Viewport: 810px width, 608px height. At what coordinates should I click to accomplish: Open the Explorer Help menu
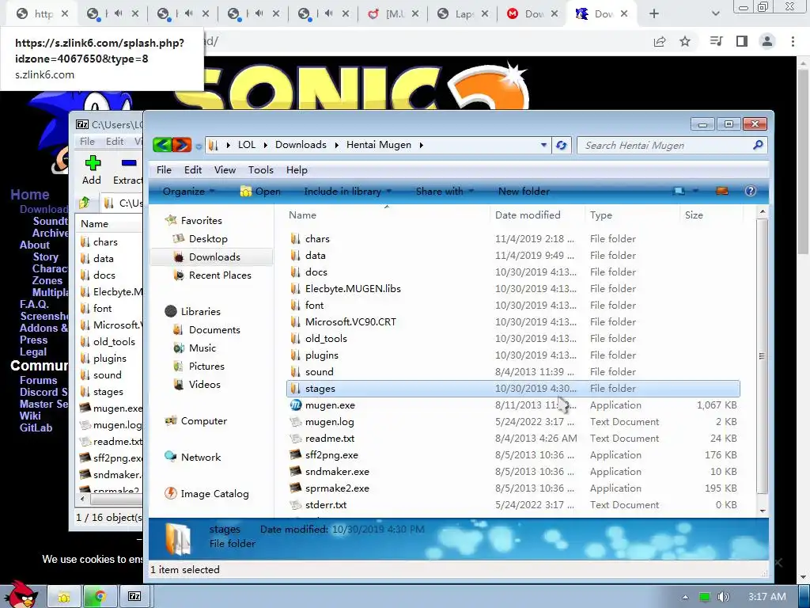pos(297,170)
